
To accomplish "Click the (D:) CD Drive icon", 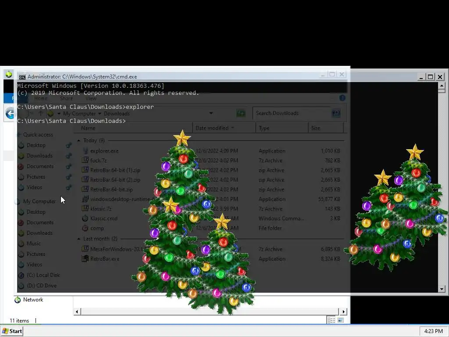I will coord(21,286).
